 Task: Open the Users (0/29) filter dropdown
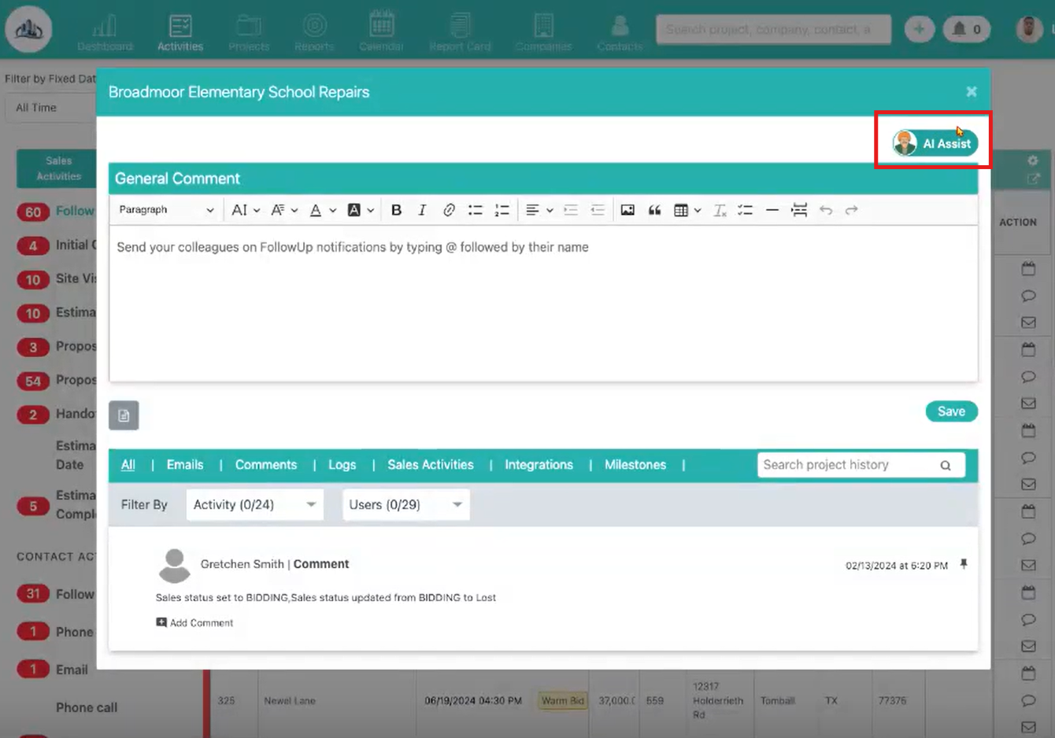[x=405, y=504]
